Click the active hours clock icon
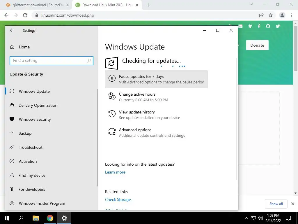The image size is (298, 224). click(112, 96)
